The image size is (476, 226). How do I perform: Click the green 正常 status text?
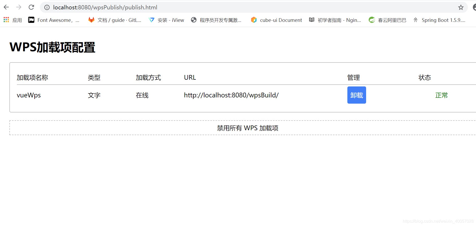[442, 95]
